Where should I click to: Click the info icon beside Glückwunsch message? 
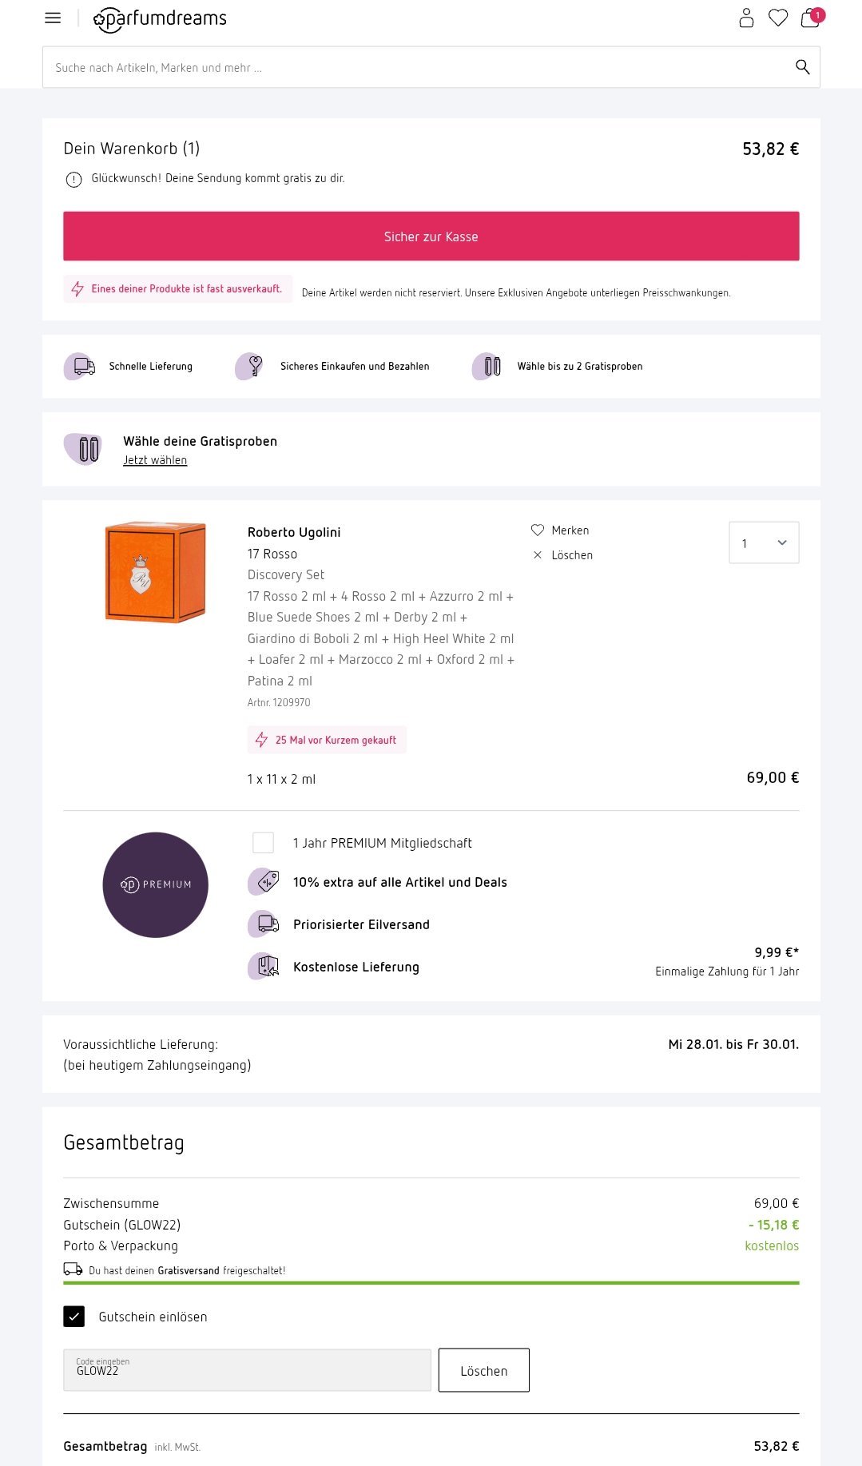pos(73,180)
